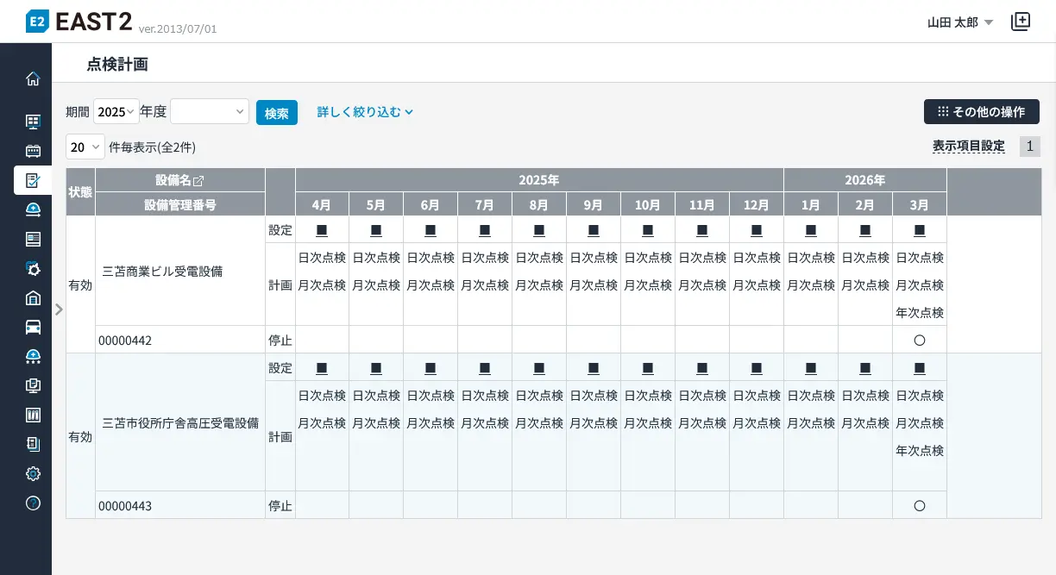
Task: Toggle 設定 square for 3月 in second equipment
Action: click(920, 368)
